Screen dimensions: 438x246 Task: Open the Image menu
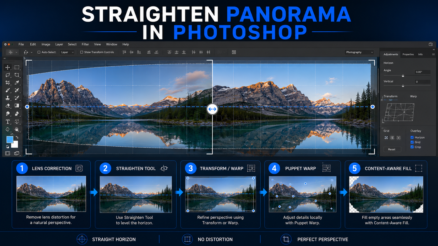click(46, 44)
